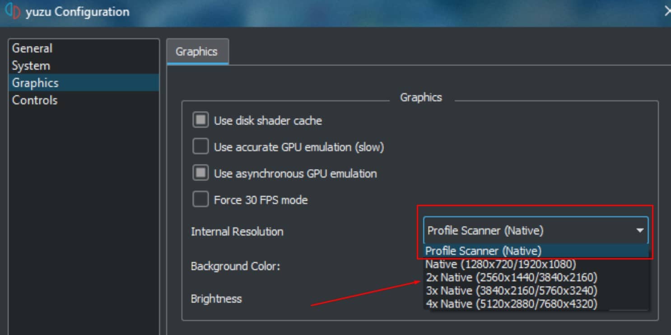Screen dimensions: 671x335
Task: Switch to the Graphics tab
Action: [x=197, y=52]
